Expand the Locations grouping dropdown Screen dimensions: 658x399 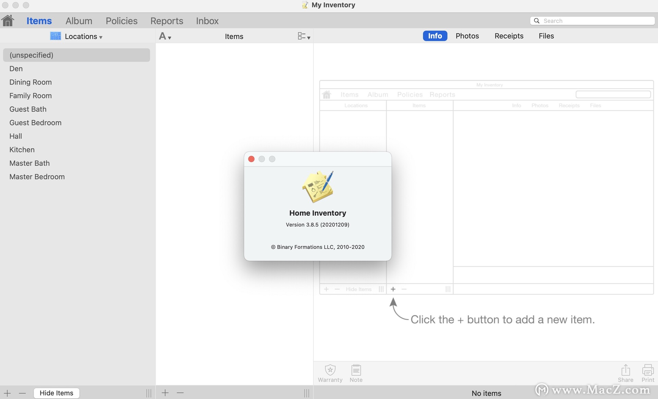(76, 36)
